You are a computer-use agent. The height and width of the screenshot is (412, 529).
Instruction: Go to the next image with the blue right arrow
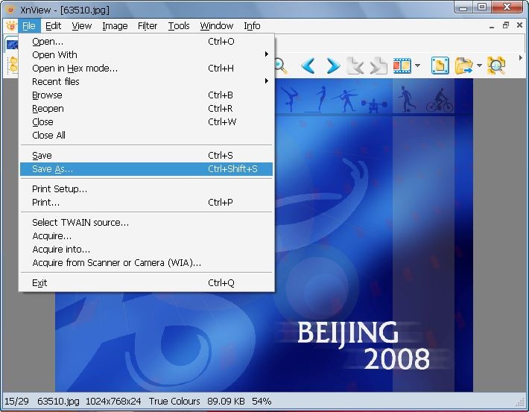(x=333, y=66)
